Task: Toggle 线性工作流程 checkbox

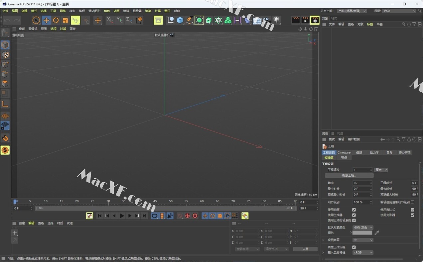Action: (x=354, y=247)
